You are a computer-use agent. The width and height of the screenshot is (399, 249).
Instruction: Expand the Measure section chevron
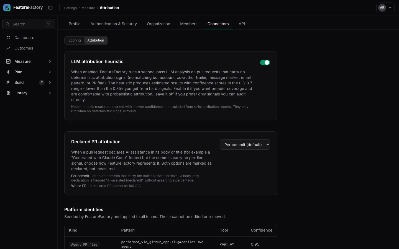(50, 61)
